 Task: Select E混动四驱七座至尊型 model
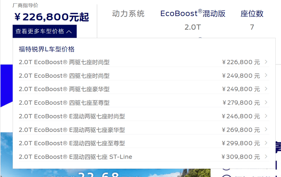pos(72,143)
